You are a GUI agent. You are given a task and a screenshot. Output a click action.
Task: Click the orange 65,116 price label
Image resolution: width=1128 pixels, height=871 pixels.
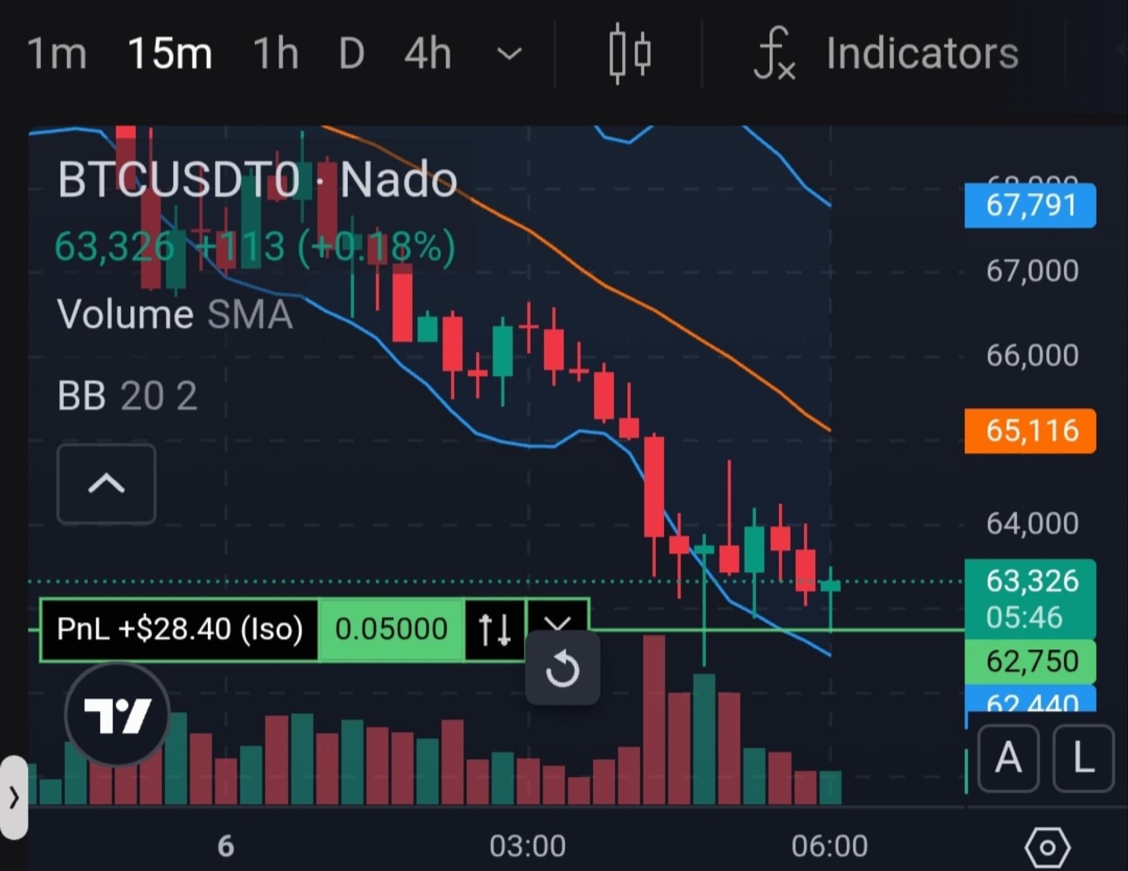(1030, 431)
